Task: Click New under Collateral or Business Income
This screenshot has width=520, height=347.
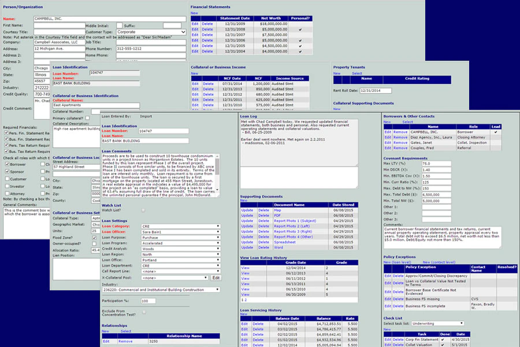Action: (194, 73)
